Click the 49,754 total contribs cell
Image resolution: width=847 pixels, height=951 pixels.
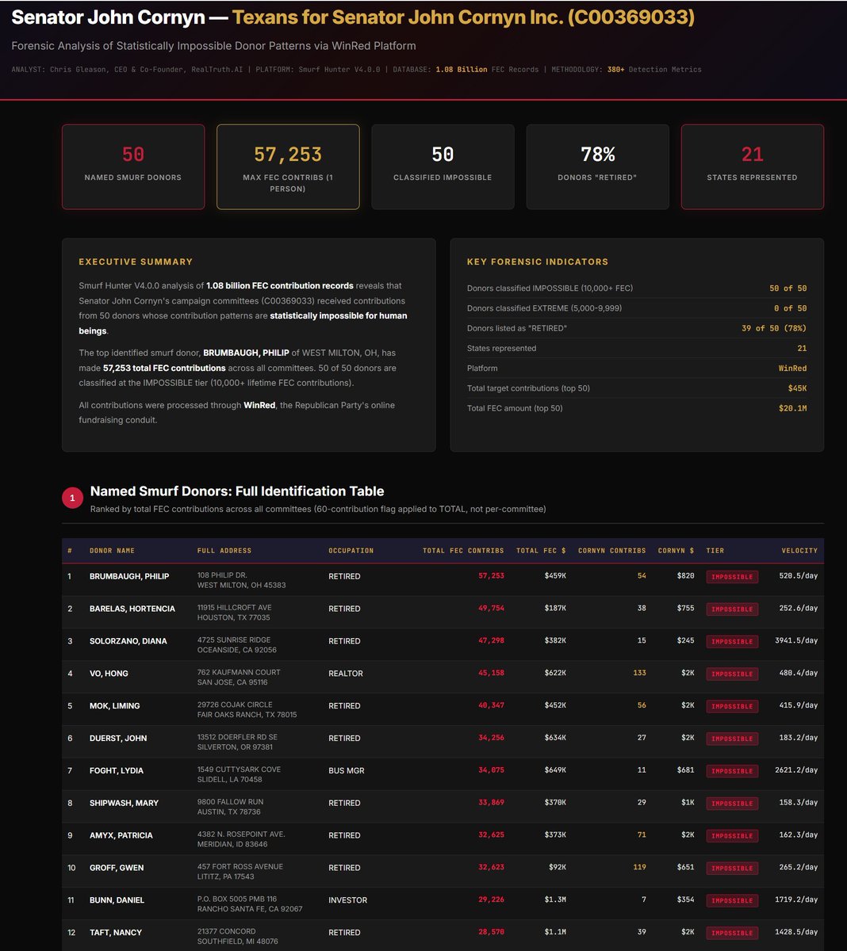pos(491,609)
